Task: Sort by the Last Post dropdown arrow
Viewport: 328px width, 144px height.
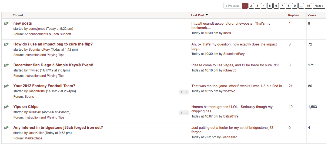Action: [207, 15]
